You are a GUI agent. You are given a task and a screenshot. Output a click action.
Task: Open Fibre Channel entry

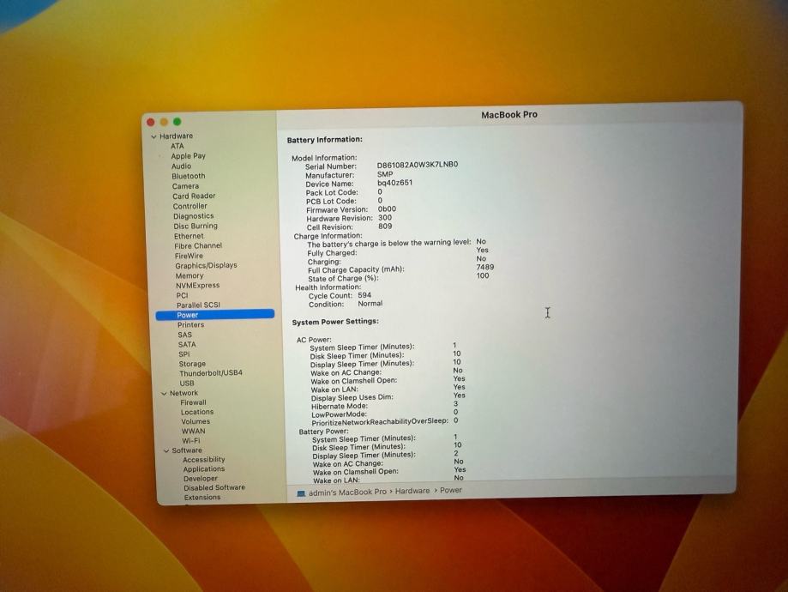198,245
